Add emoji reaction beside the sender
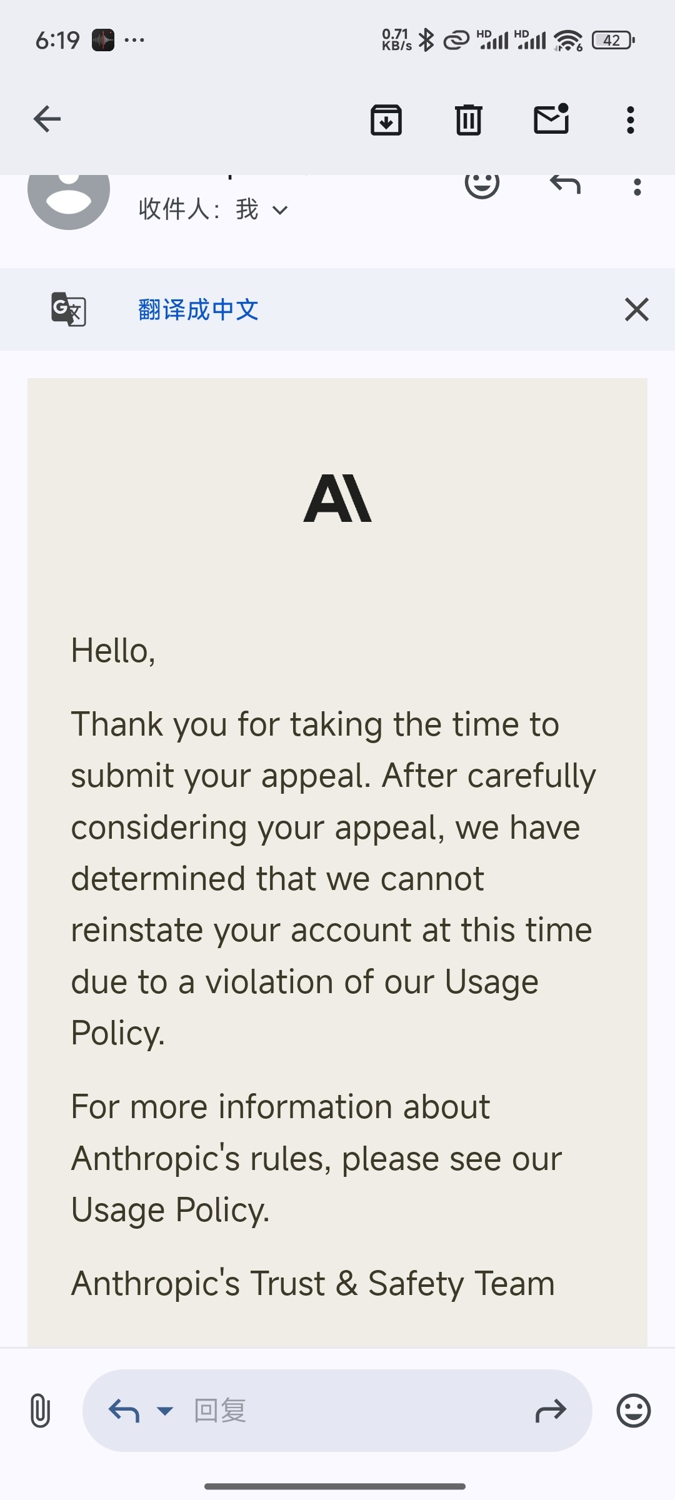Screen dimensions: 675x1500 click(x=482, y=184)
